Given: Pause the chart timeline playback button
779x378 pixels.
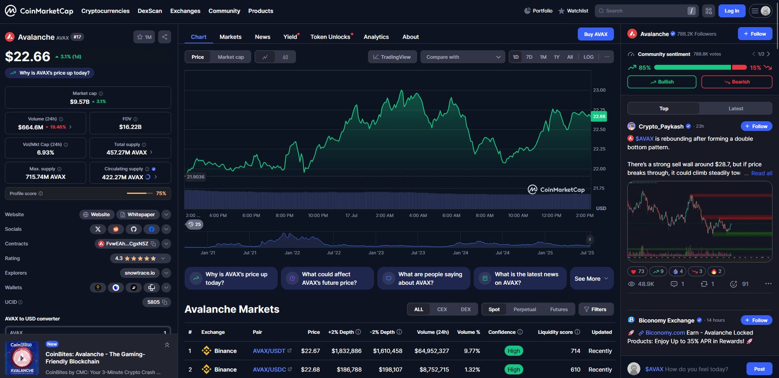Looking at the screenshot, I should pos(590,239).
